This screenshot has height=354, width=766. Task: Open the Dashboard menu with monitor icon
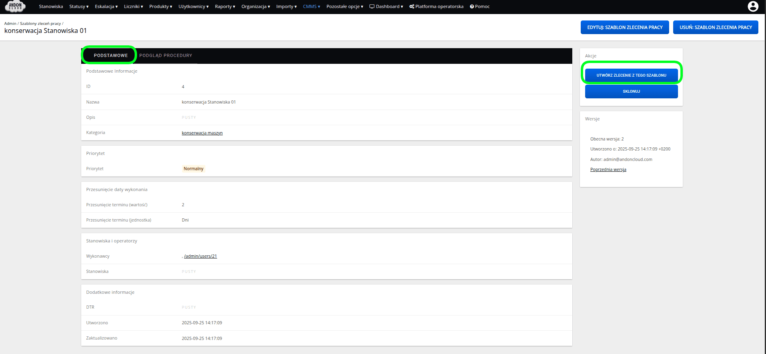pos(386,6)
